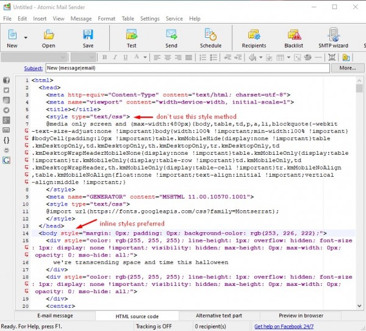Open the Message menu
This screenshot has height=331, width=366.
81,19
